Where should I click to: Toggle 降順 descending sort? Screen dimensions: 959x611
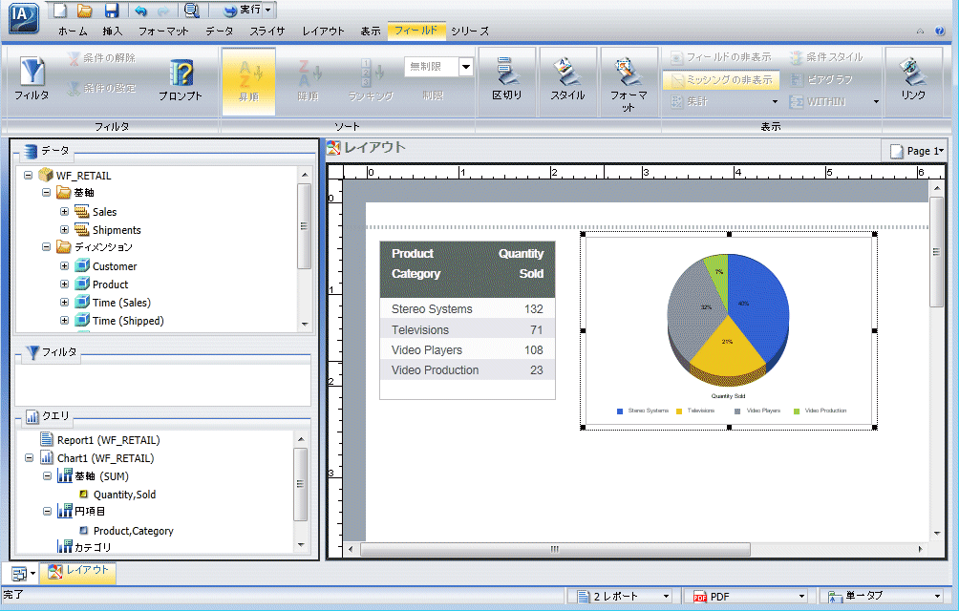click(309, 81)
